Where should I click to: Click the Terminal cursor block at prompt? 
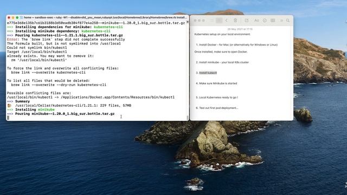click(8, 118)
